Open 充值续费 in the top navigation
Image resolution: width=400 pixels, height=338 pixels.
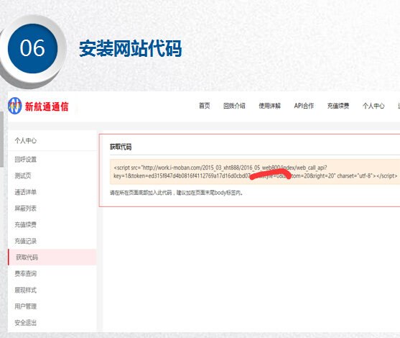[x=338, y=106]
